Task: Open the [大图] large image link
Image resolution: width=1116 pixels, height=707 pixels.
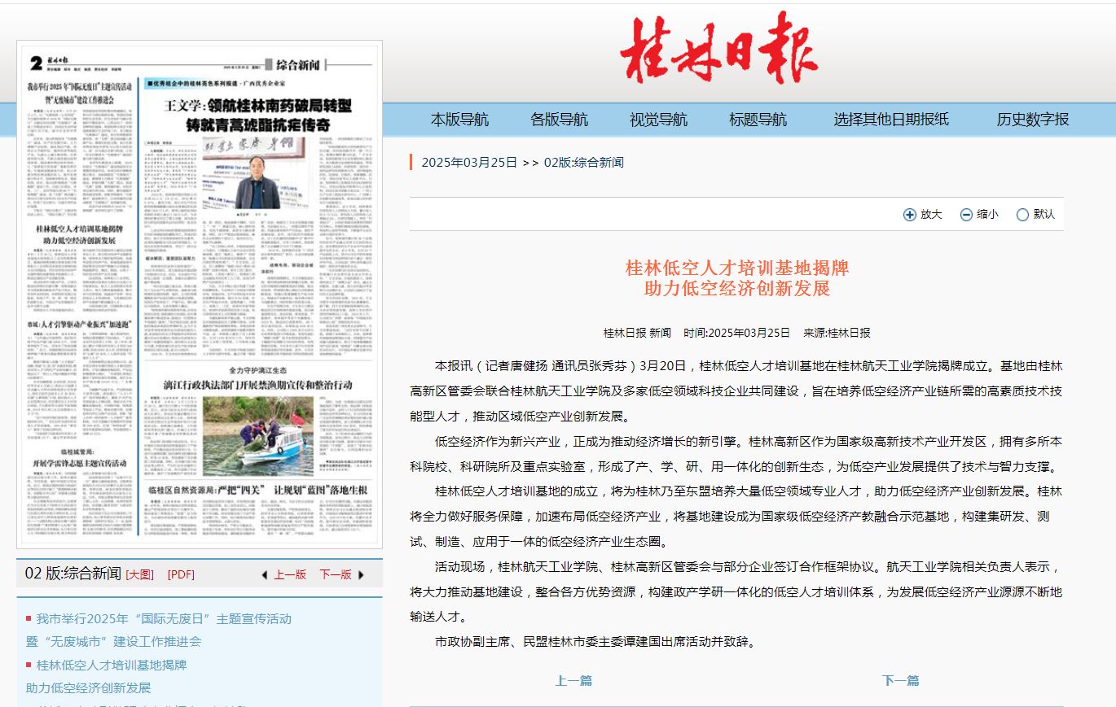Action: (139, 574)
